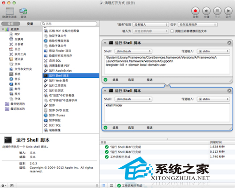235x188 pixels.
Task: Open the second action's 传递输入 stdin dropdown
Action: coord(213,99)
